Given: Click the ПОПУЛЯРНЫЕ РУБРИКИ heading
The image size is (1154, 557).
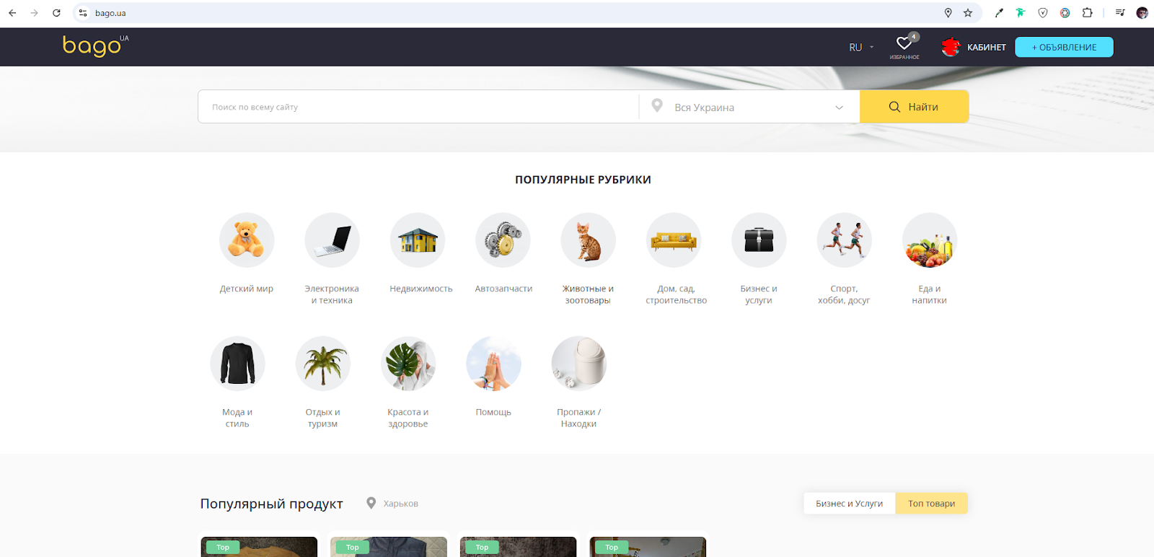Looking at the screenshot, I should pos(583,180).
